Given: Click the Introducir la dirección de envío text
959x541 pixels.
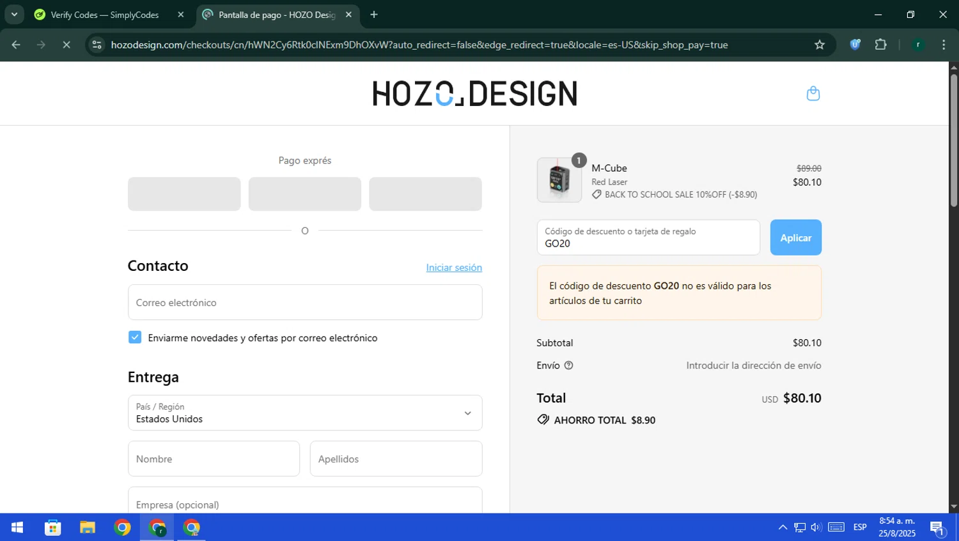Looking at the screenshot, I should (x=754, y=365).
